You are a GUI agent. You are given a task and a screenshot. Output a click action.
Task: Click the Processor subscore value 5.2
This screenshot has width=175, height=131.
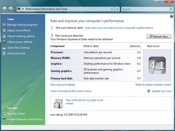[139, 52]
